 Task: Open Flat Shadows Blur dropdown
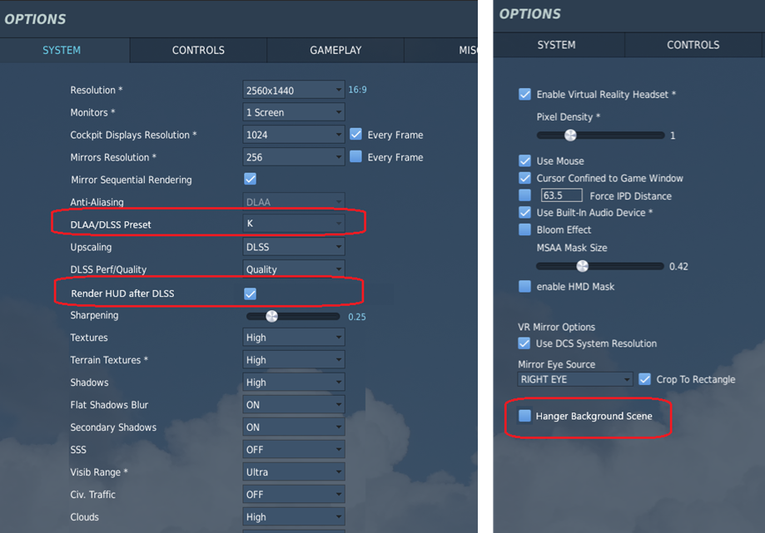coord(294,405)
